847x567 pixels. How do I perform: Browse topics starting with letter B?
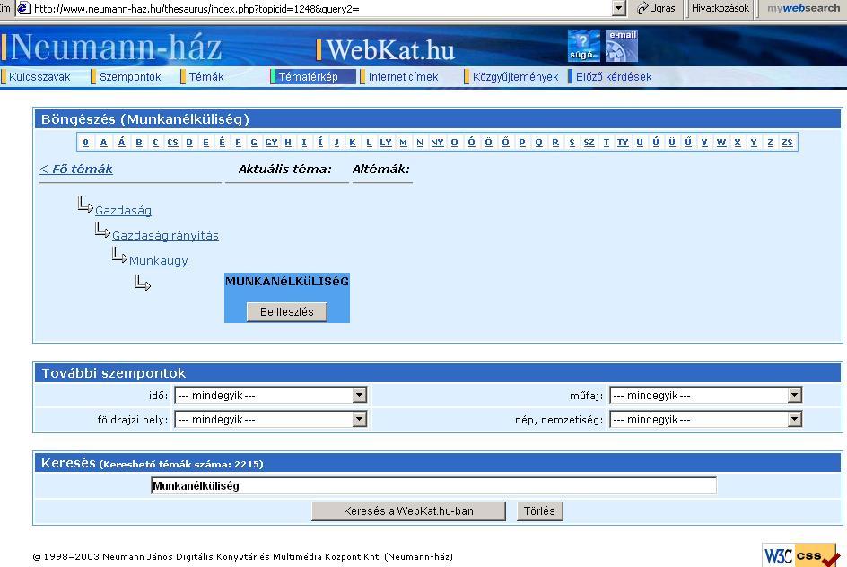pyautogui.click(x=139, y=142)
